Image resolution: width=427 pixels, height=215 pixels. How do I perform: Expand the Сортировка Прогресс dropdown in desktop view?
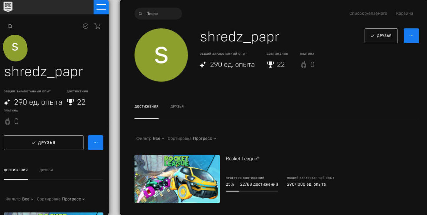(192, 139)
